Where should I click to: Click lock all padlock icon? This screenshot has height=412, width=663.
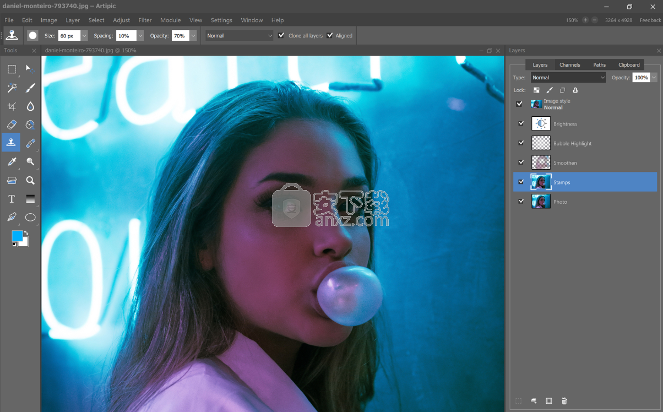(x=575, y=90)
